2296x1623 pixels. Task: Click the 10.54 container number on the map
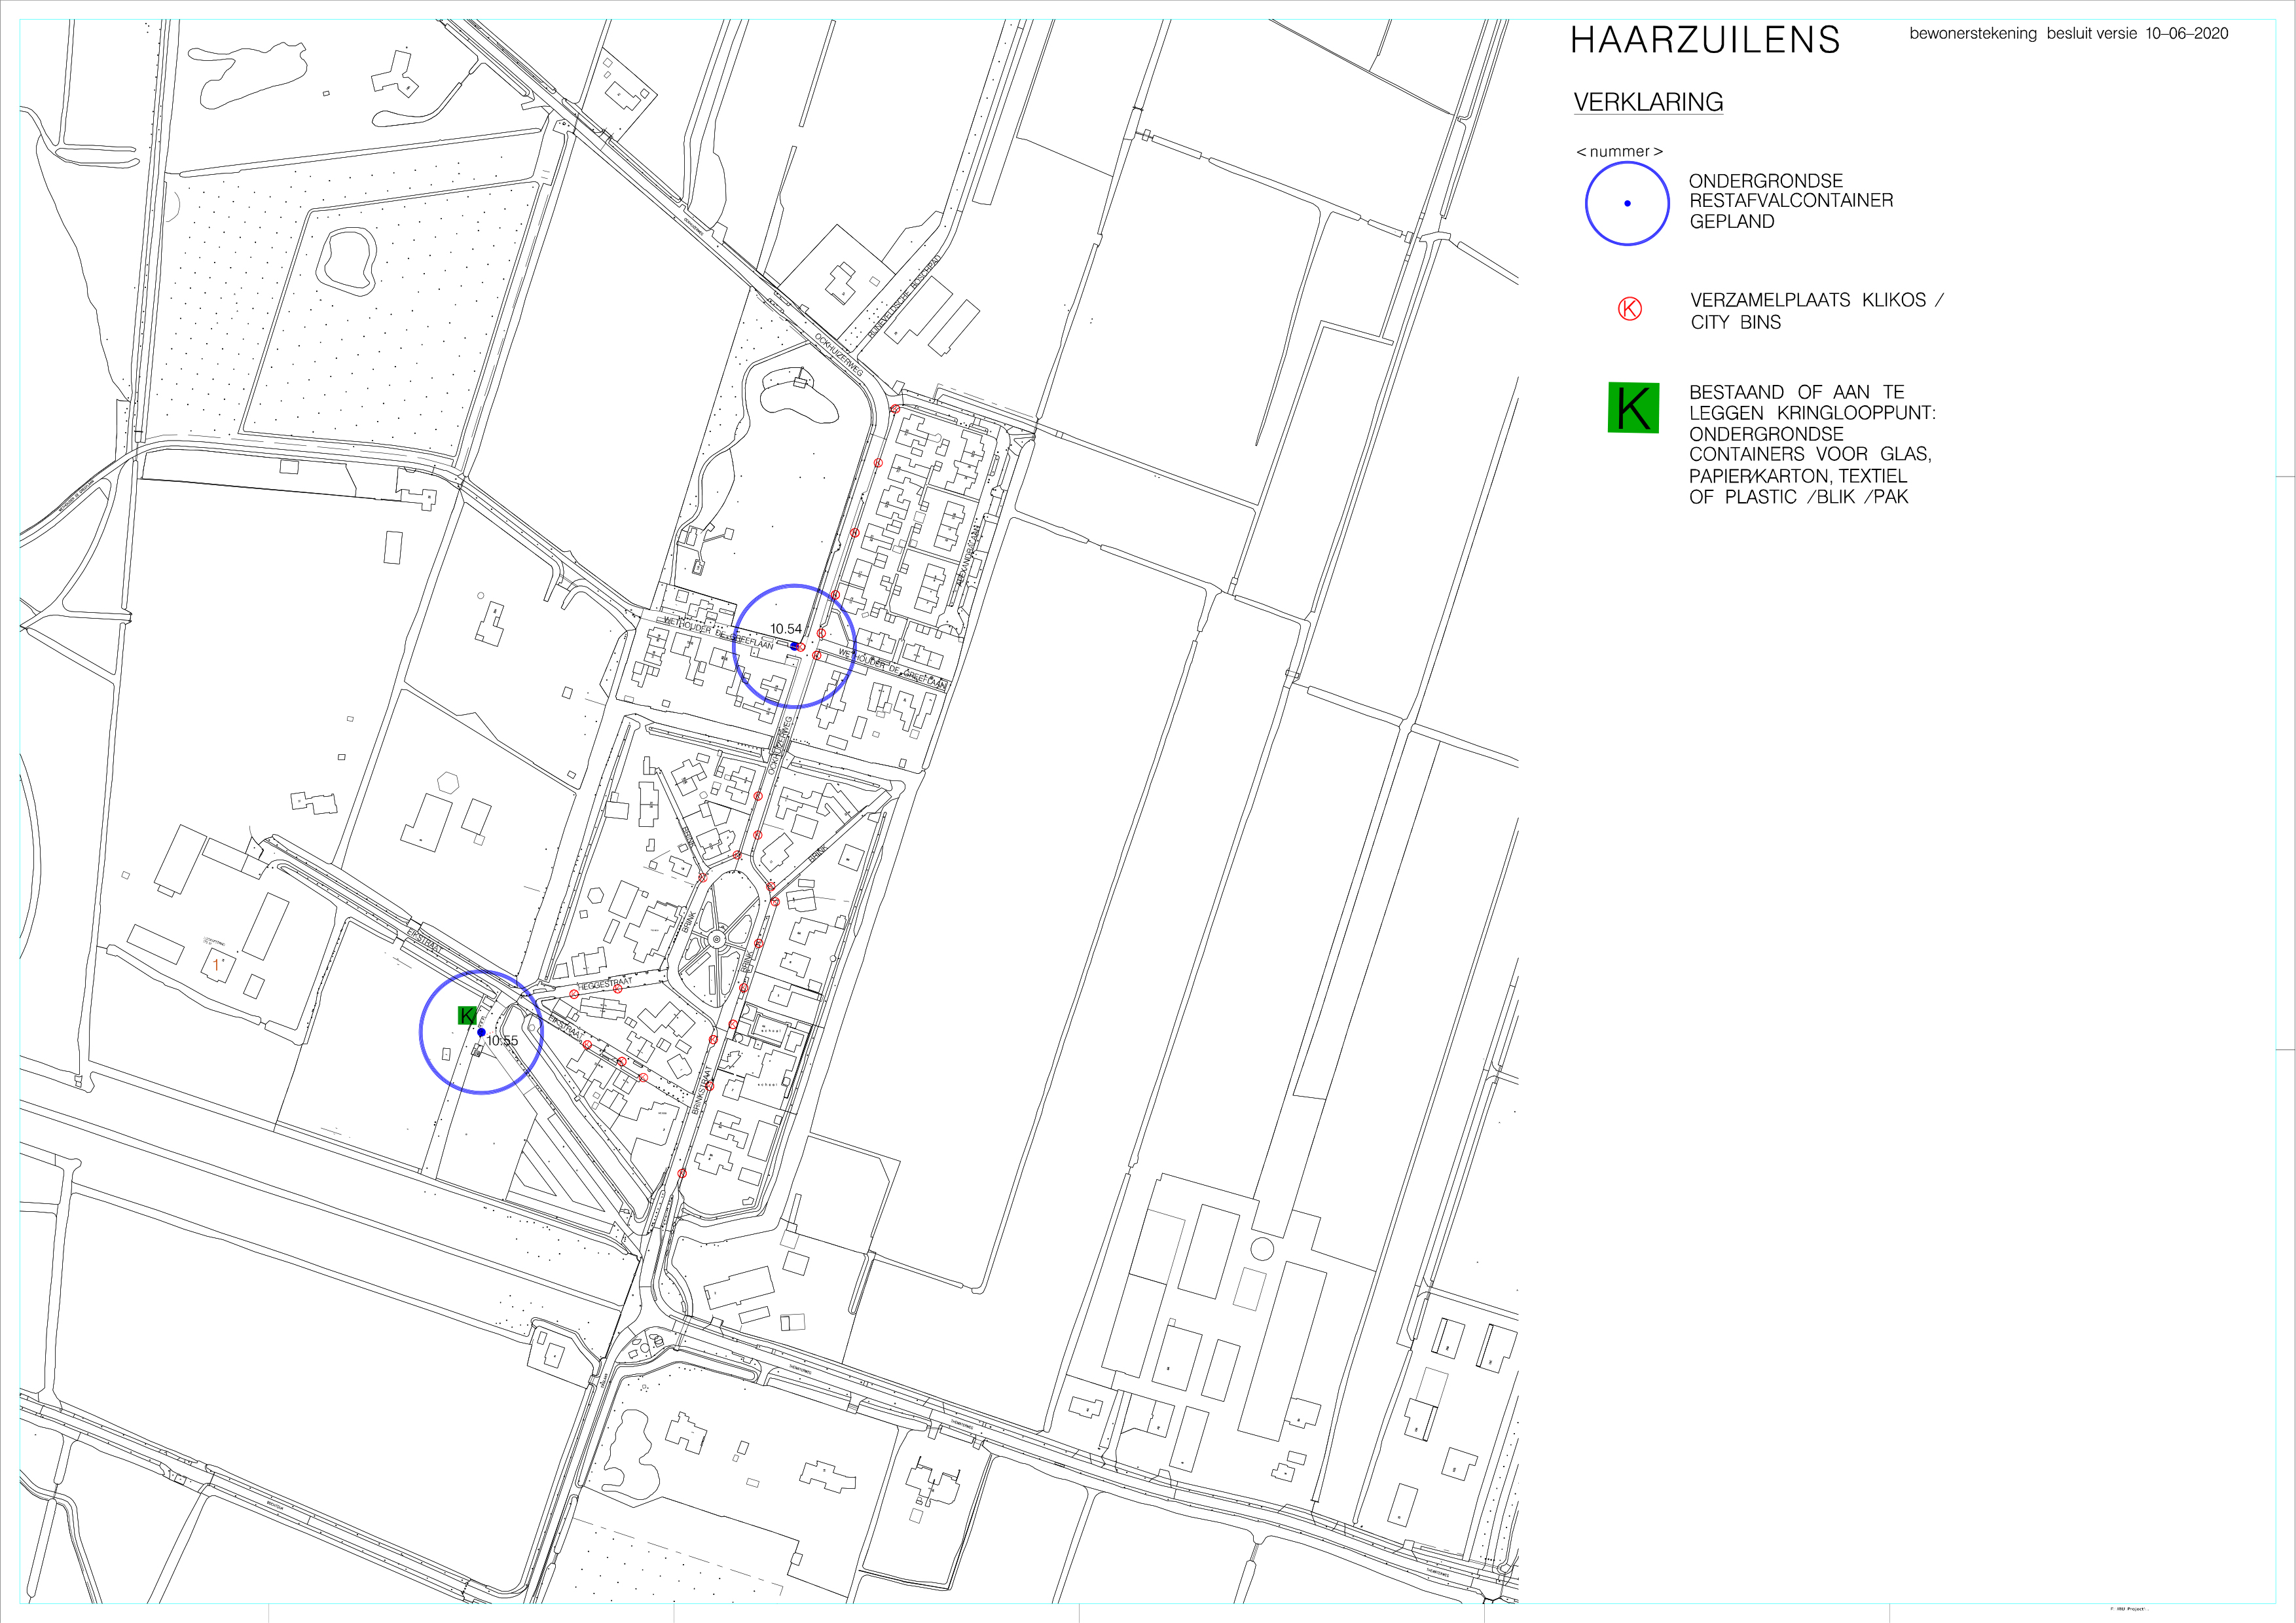tap(786, 629)
